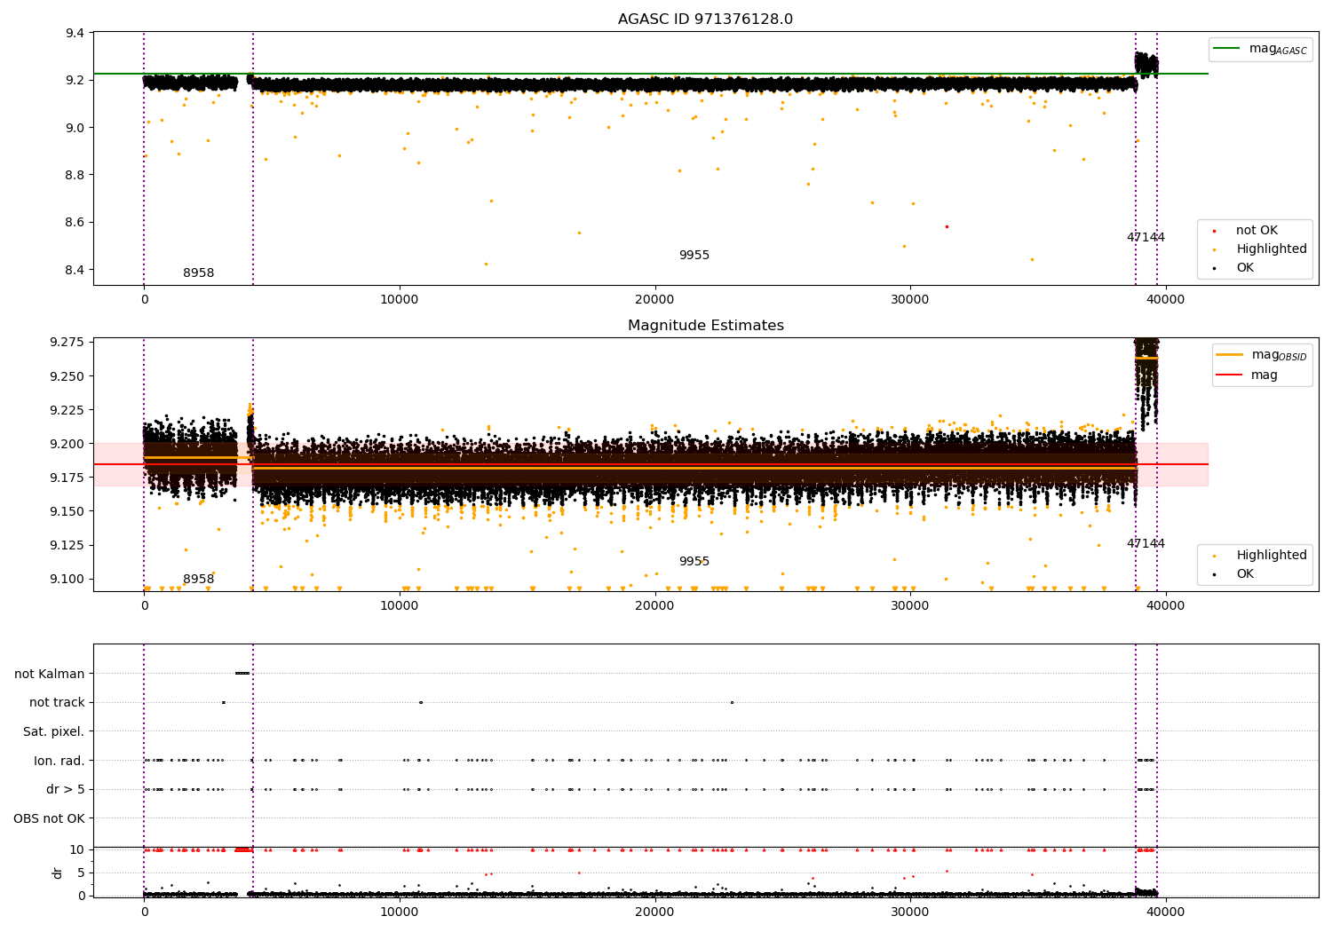Click the 9.4 y-axis tick label

(75, 34)
